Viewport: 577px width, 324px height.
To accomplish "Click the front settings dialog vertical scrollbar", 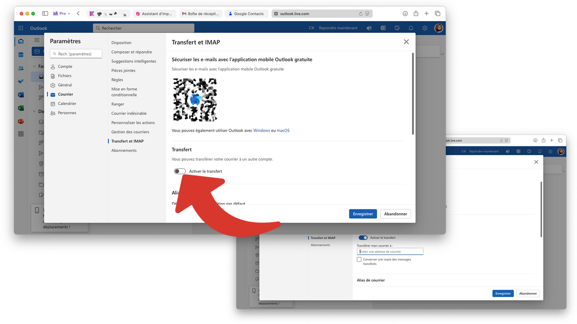I will coord(413,94).
